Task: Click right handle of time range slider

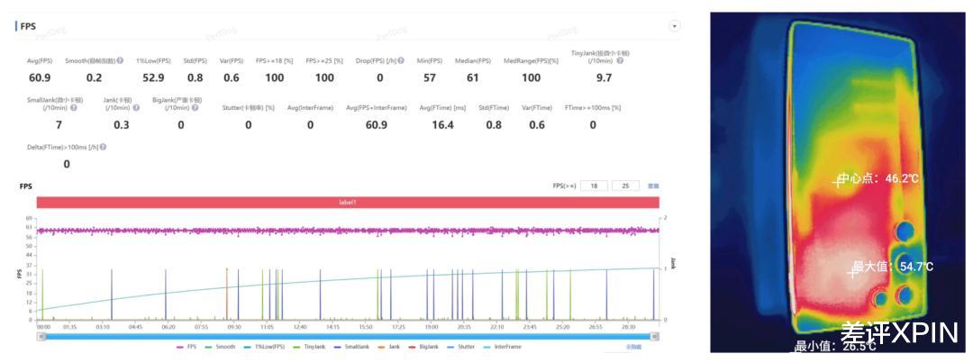Action: [654, 336]
